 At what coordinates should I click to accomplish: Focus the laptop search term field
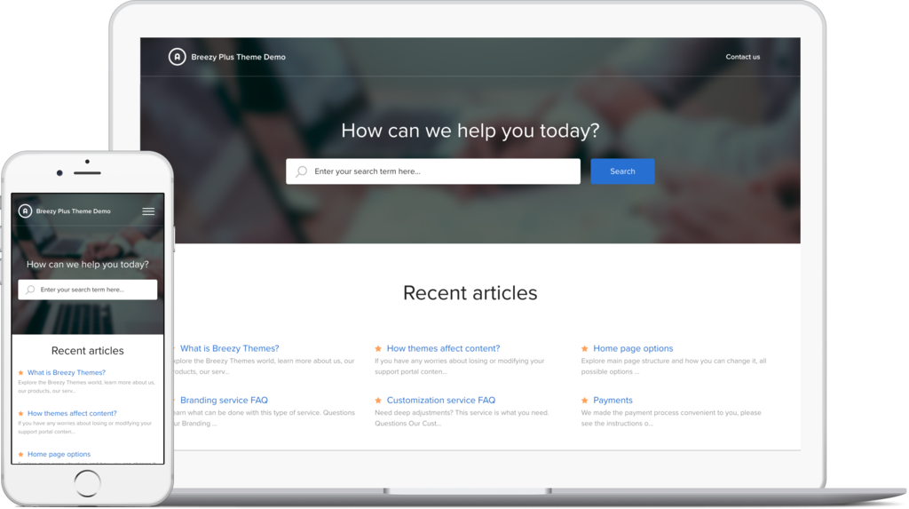point(433,171)
